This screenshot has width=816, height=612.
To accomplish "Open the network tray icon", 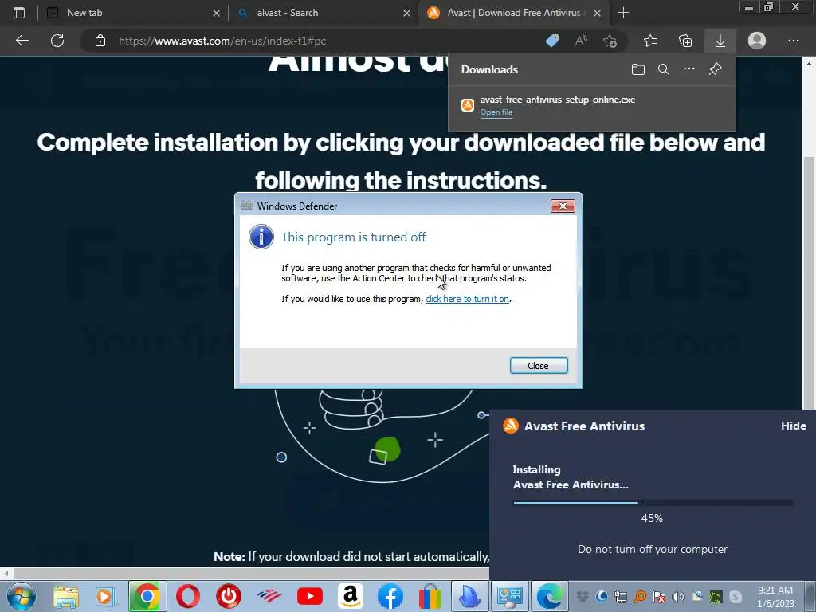I will tap(620, 596).
